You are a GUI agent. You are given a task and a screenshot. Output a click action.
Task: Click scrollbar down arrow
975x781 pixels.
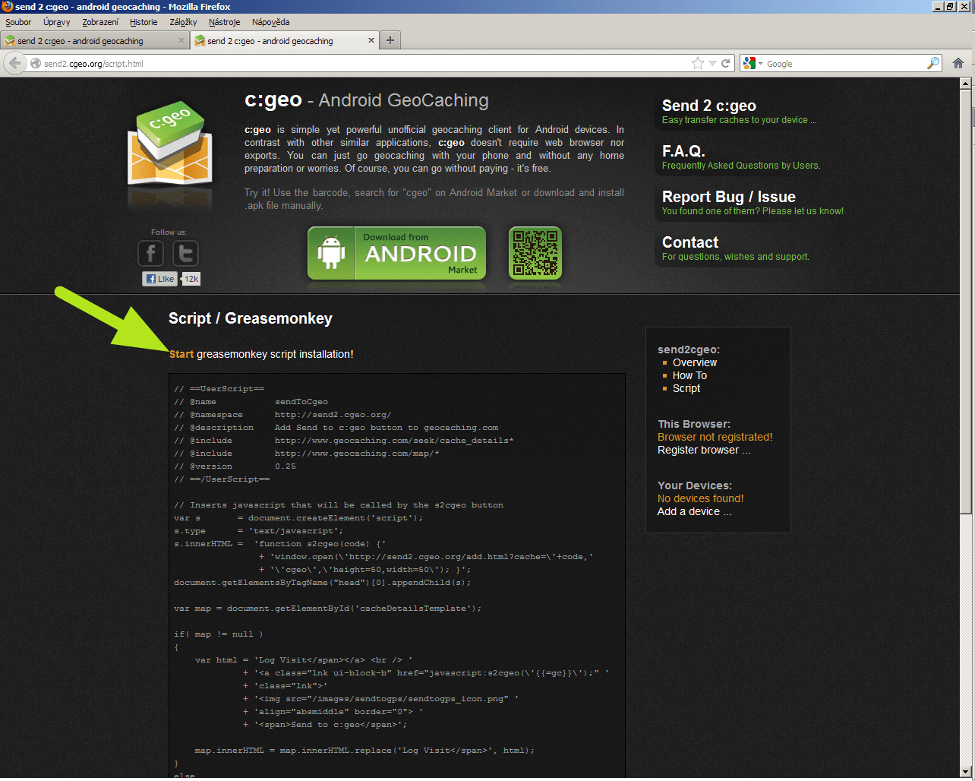coord(967,772)
